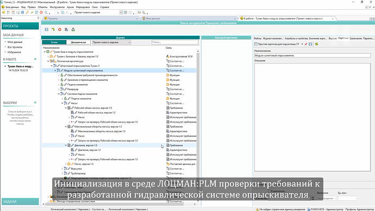Open the Файлы tab
The image size is (375, 211).
(258, 39)
